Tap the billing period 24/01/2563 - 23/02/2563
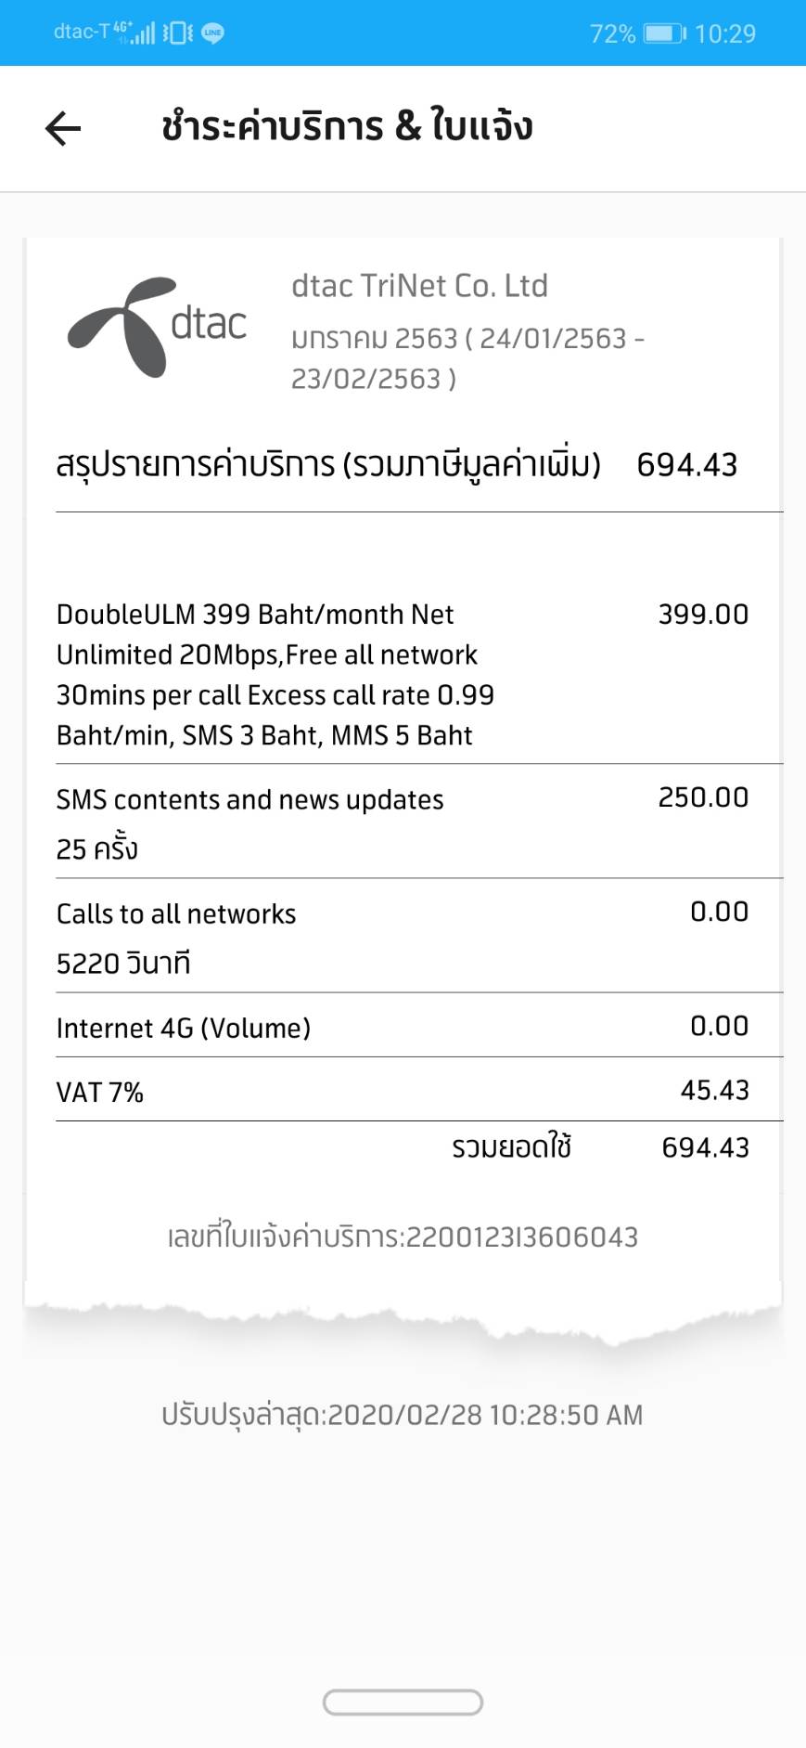 coord(467,357)
